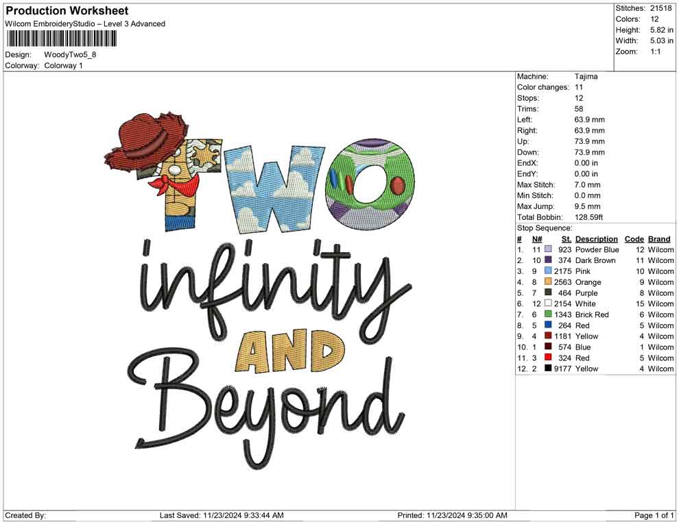The height and width of the screenshot is (522, 679).
Task: Click the Zoom value 1:1
Action: [655, 51]
